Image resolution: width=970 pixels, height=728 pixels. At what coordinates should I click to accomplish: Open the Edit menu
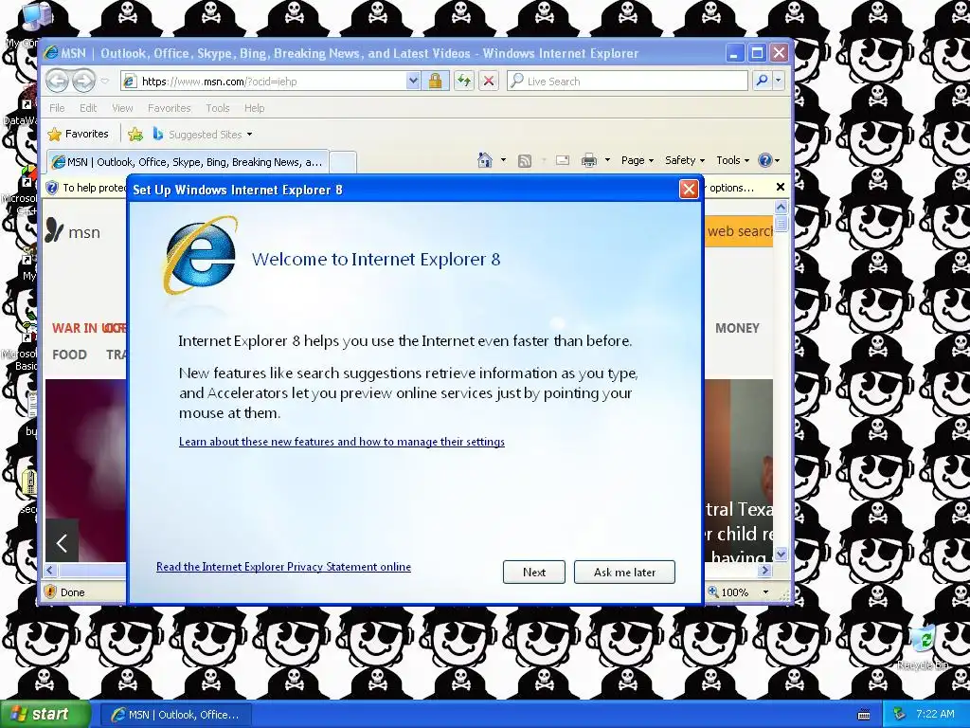point(88,108)
